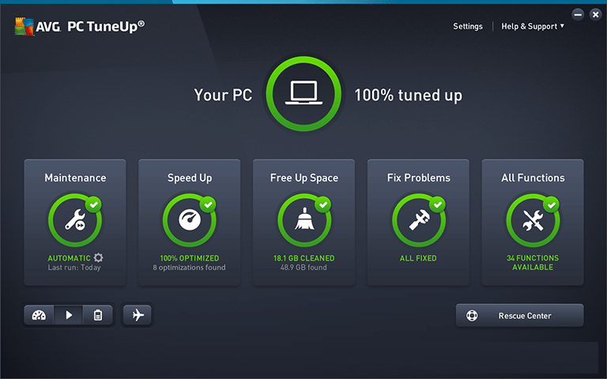This screenshot has width=607, height=379.
Task: Open the Fix Problems wrench icon
Action: click(x=418, y=220)
